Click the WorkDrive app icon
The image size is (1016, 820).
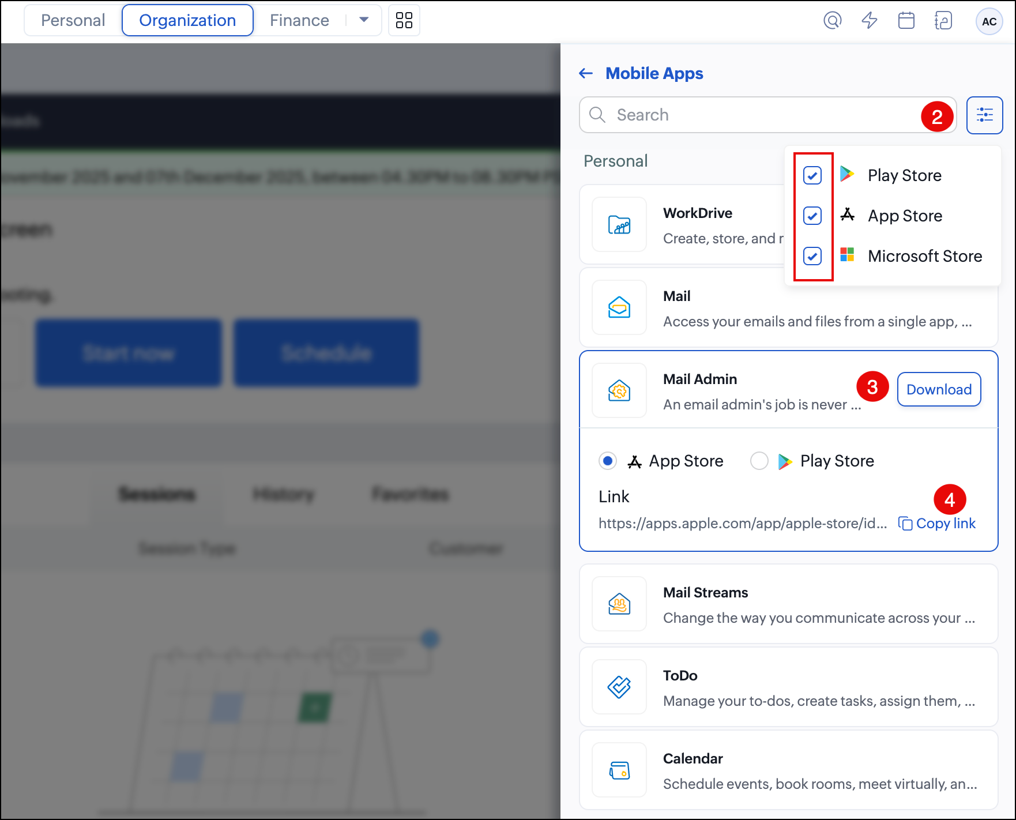point(619,224)
